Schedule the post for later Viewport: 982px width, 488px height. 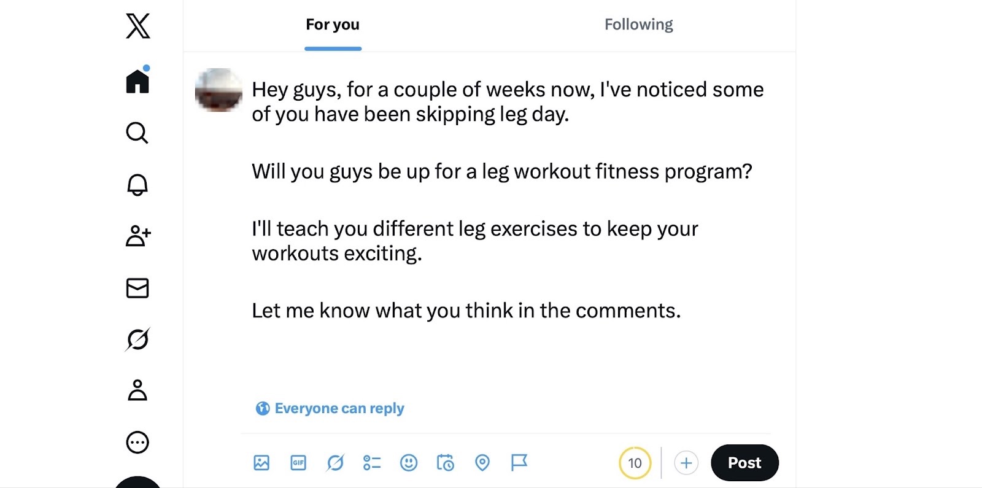click(446, 463)
